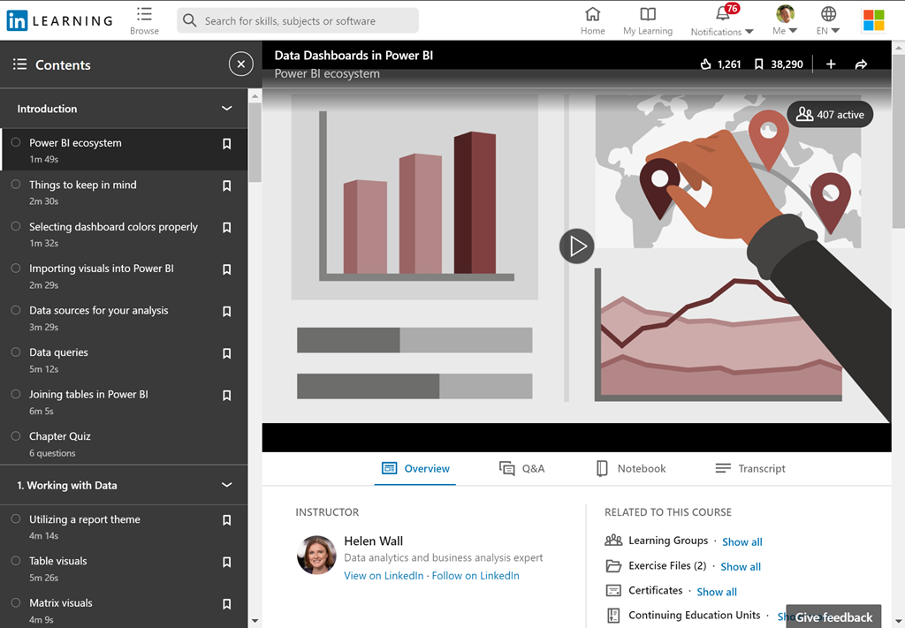Screen dimensions: 905x628
Task: Play the course video
Action: [576, 246]
